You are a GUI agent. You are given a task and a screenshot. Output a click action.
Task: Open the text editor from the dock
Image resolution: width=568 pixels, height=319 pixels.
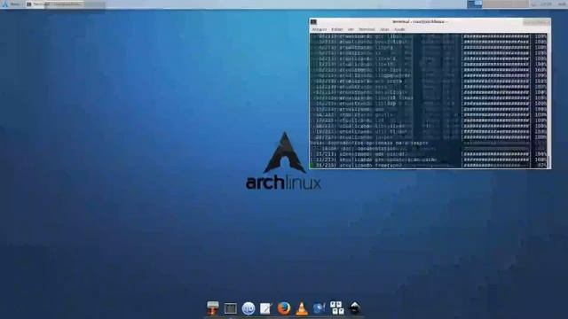click(x=266, y=308)
